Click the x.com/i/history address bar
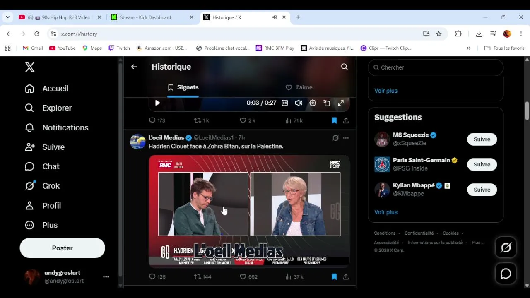This screenshot has width=530, height=298. click(238, 34)
